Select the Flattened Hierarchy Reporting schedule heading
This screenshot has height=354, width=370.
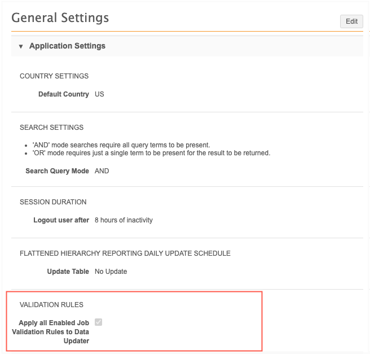(125, 254)
